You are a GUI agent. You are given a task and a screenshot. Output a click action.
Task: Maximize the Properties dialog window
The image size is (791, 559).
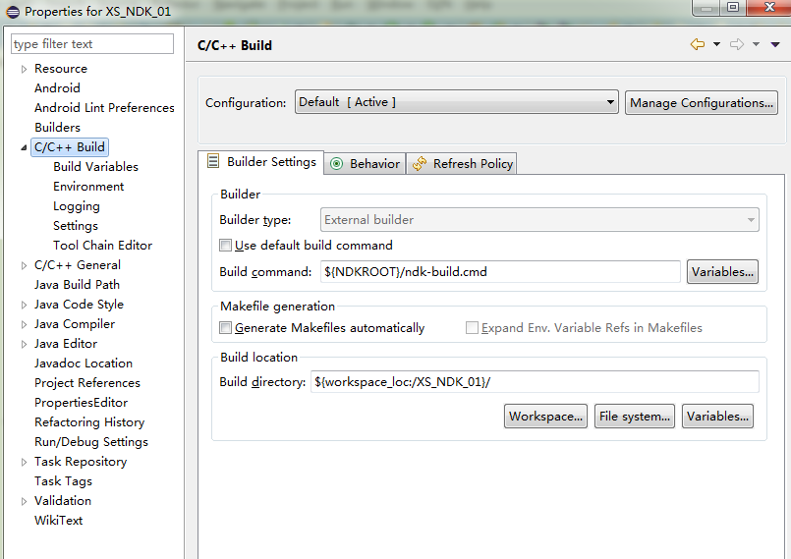click(x=732, y=8)
